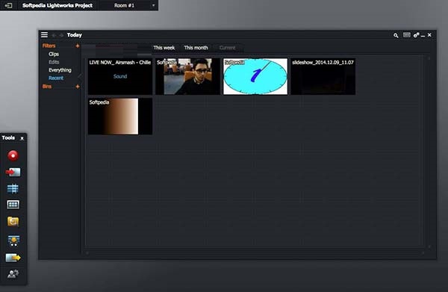Screen dimensions: 448x292
Task: Toggle tile view keyboard-style icon in header
Action: click(407, 35)
